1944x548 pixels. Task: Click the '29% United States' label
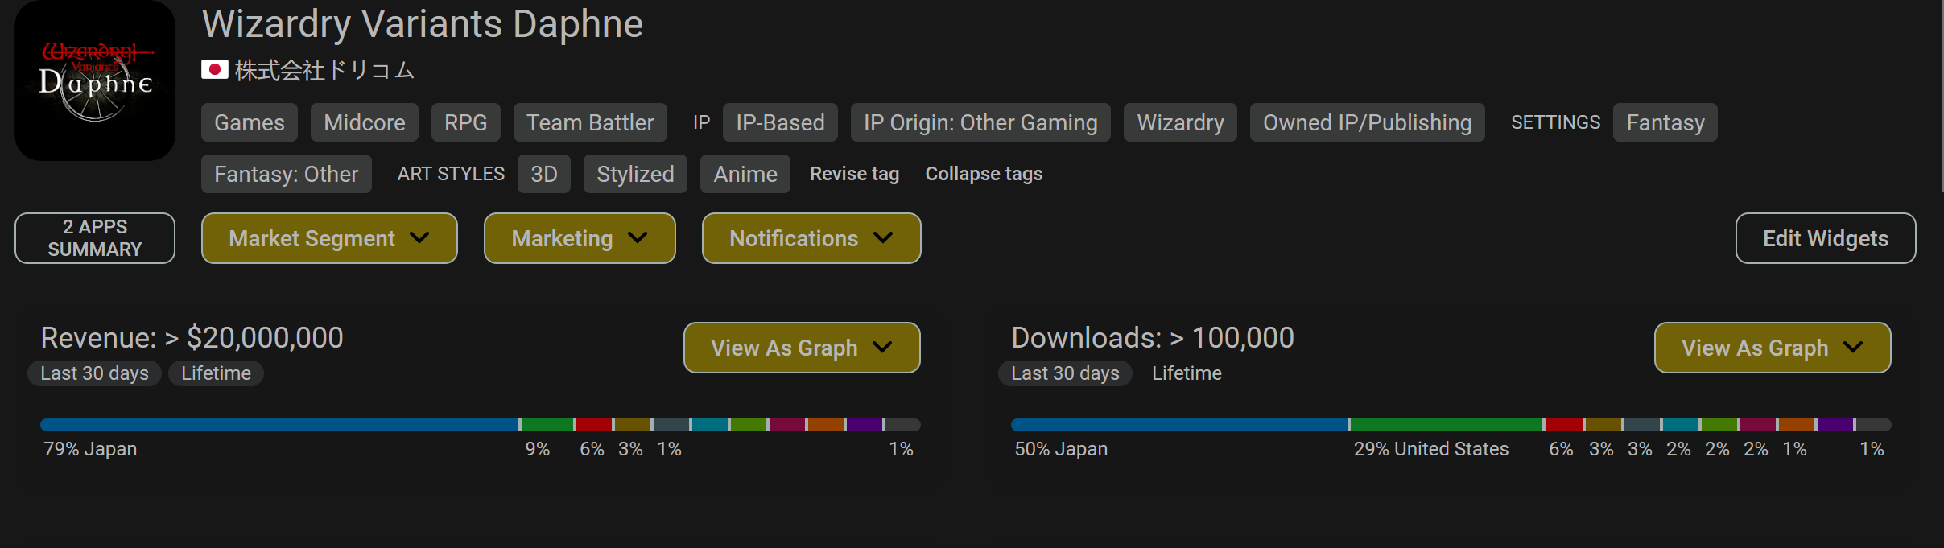point(1431,449)
